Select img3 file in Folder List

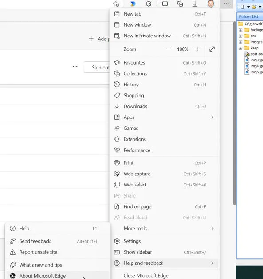coord(254,60)
